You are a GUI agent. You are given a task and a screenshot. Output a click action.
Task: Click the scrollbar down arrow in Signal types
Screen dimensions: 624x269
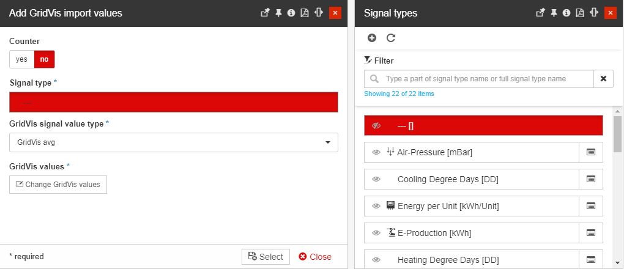pyautogui.click(x=617, y=263)
